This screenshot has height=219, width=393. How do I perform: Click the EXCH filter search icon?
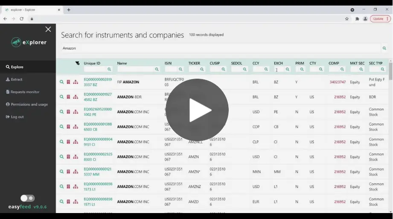click(x=288, y=69)
